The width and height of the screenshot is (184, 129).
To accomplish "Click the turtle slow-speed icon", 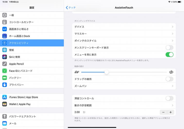I will [x=77, y=72].
